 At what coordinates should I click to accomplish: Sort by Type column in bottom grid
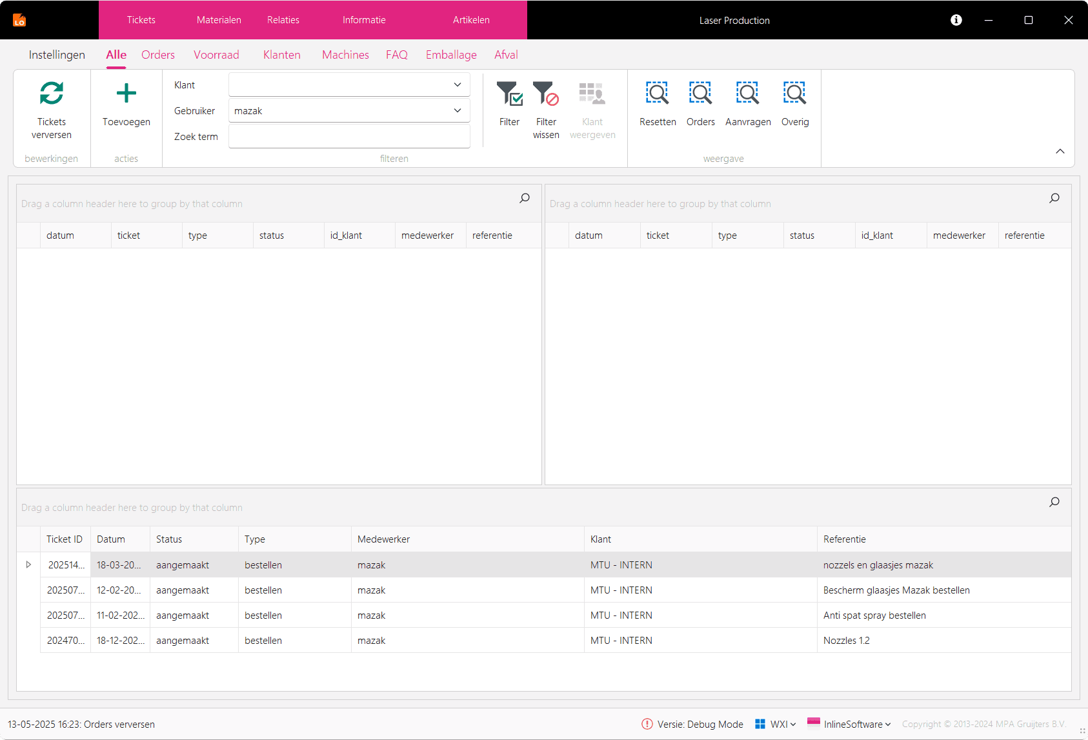pos(294,539)
